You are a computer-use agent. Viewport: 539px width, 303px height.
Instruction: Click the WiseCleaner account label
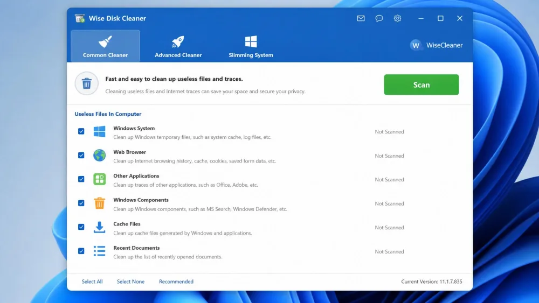[444, 45]
